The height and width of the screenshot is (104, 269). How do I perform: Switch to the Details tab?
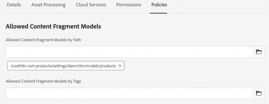pos(14,5)
